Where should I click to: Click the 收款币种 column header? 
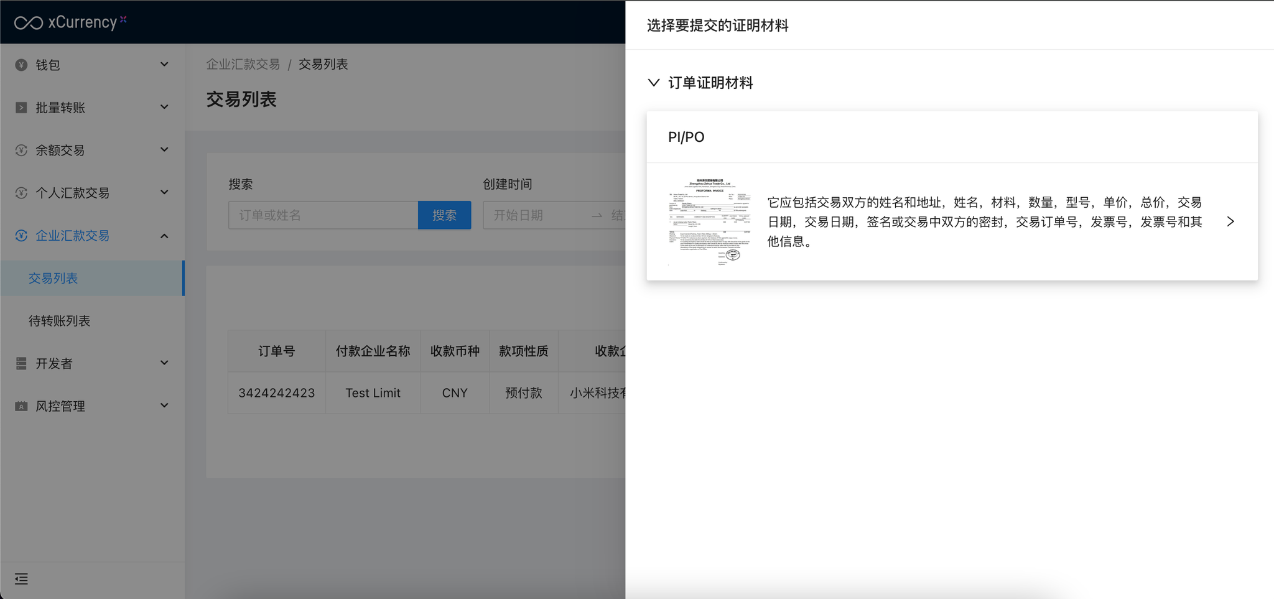[455, 351]
